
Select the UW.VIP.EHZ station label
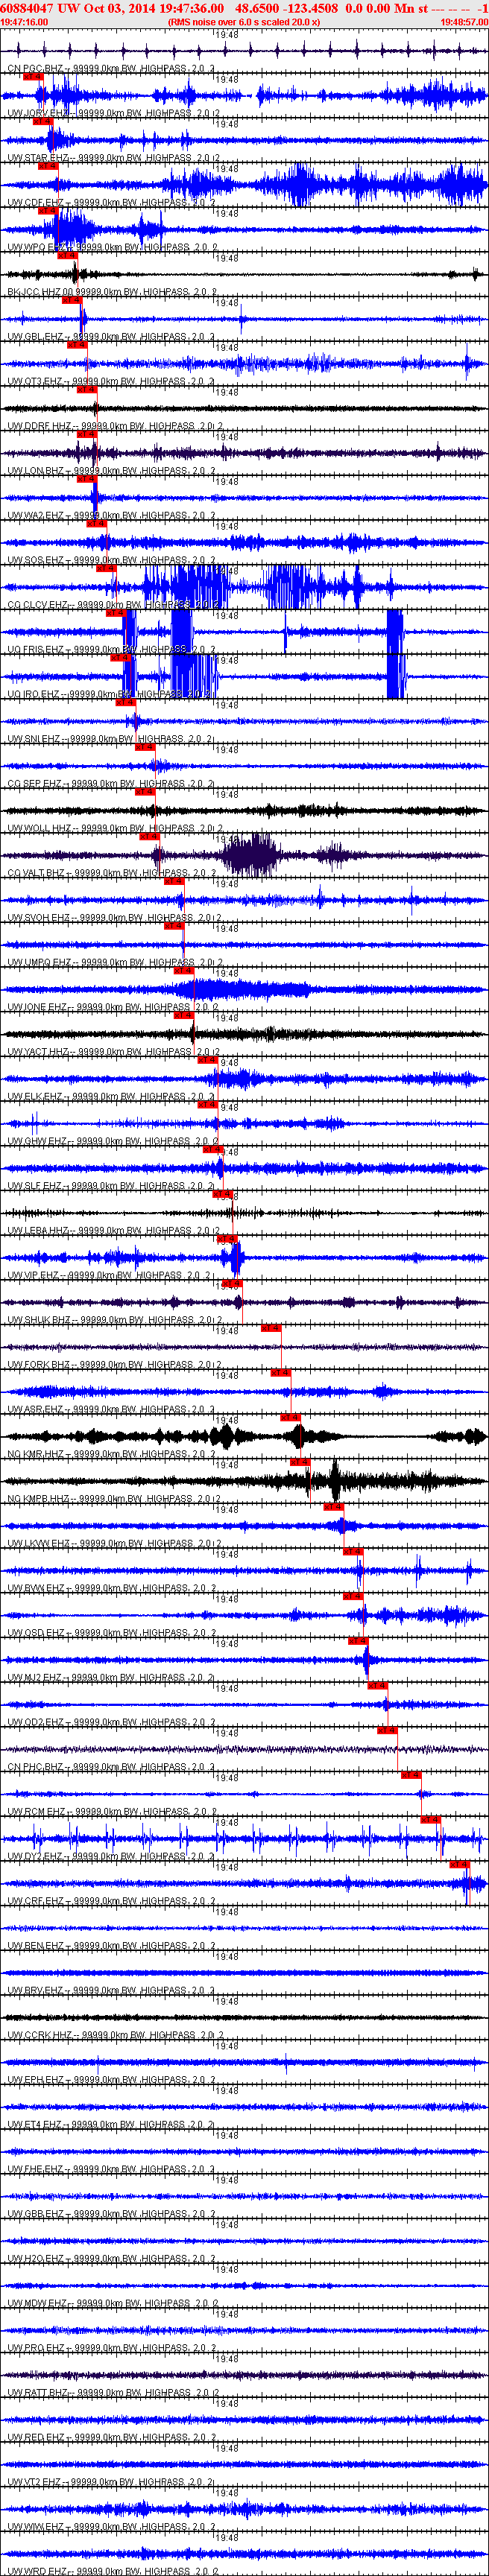[x=111, y=1276]
